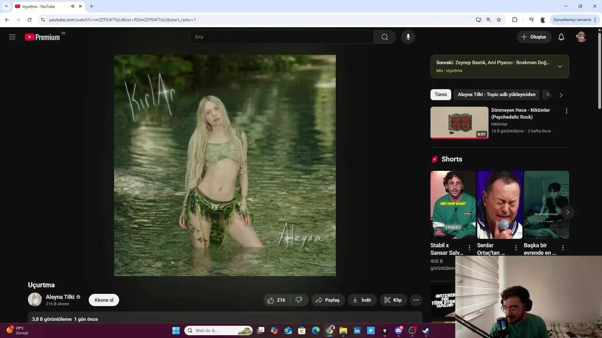The width and height of the screenshot is (602, 338).
Task: Click the Windows taskbar search box
Action: click(219, 330)
